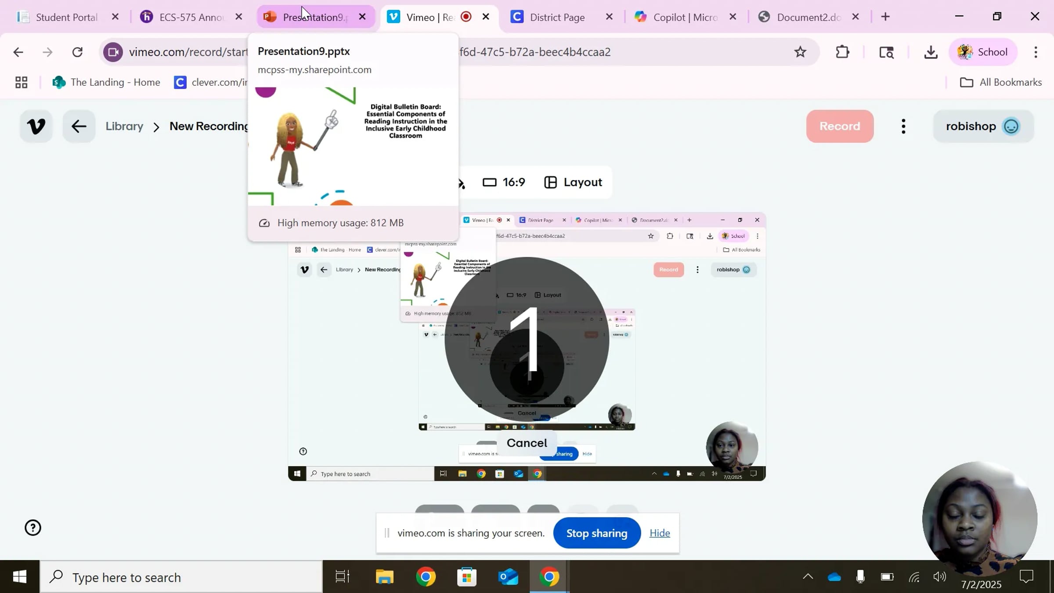Switch to the District Page tab
Viewport: 1054px width, 593px height.
[x=557, y=17]
